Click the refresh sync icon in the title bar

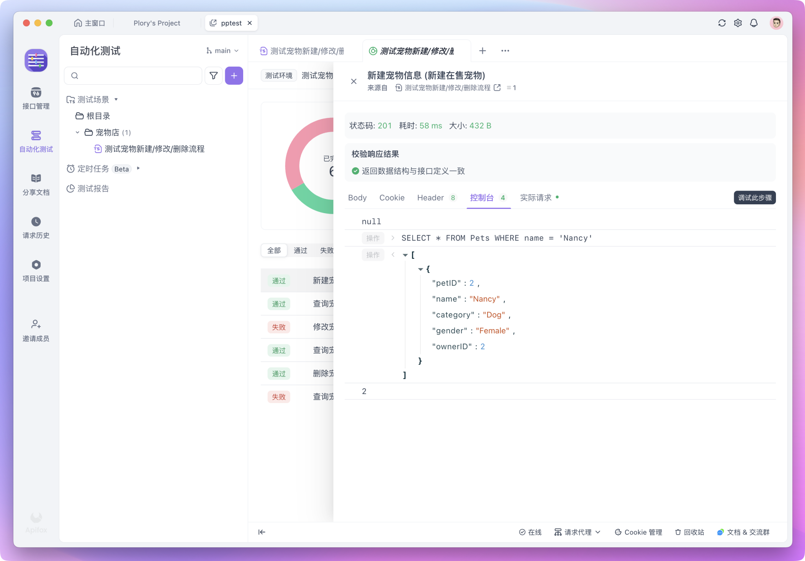tap(722, 23)
